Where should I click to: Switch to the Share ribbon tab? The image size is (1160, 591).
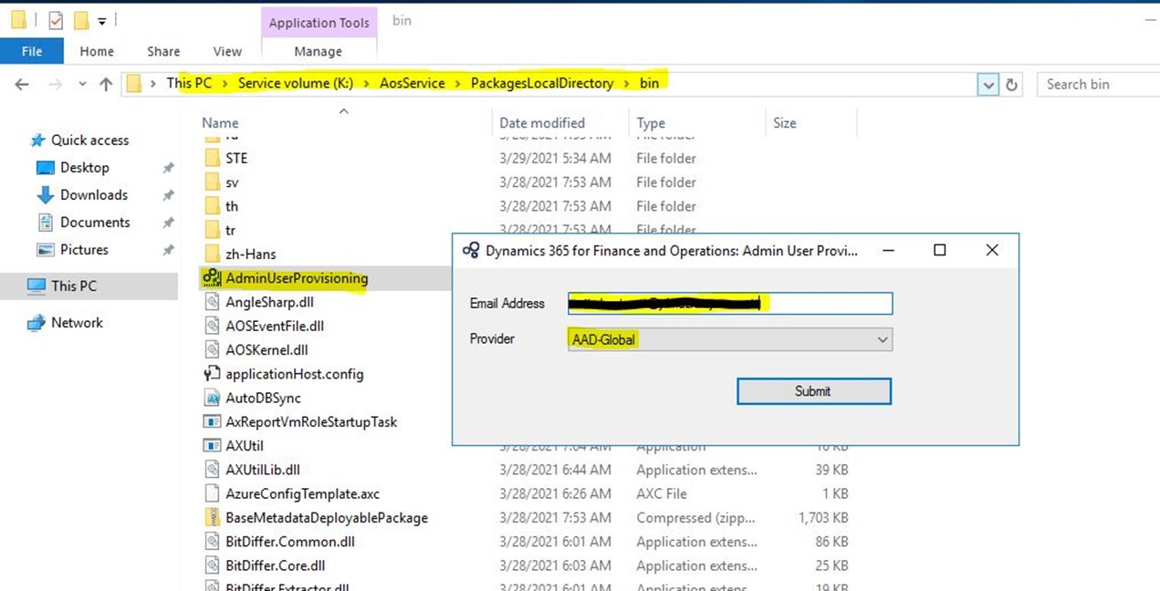pos(164,51)
